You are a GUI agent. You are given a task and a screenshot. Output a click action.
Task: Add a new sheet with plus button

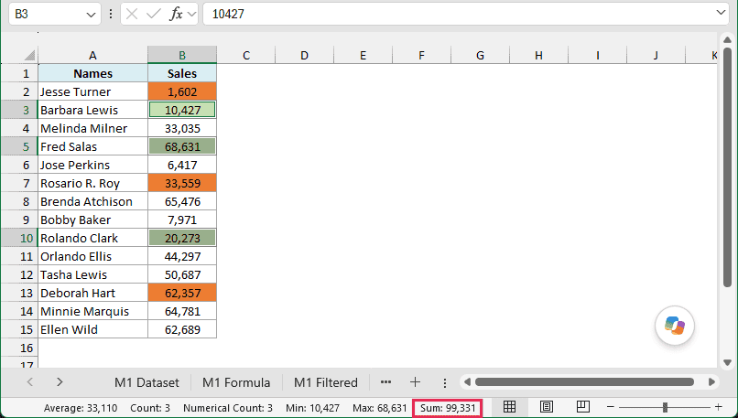pos(415,382)
